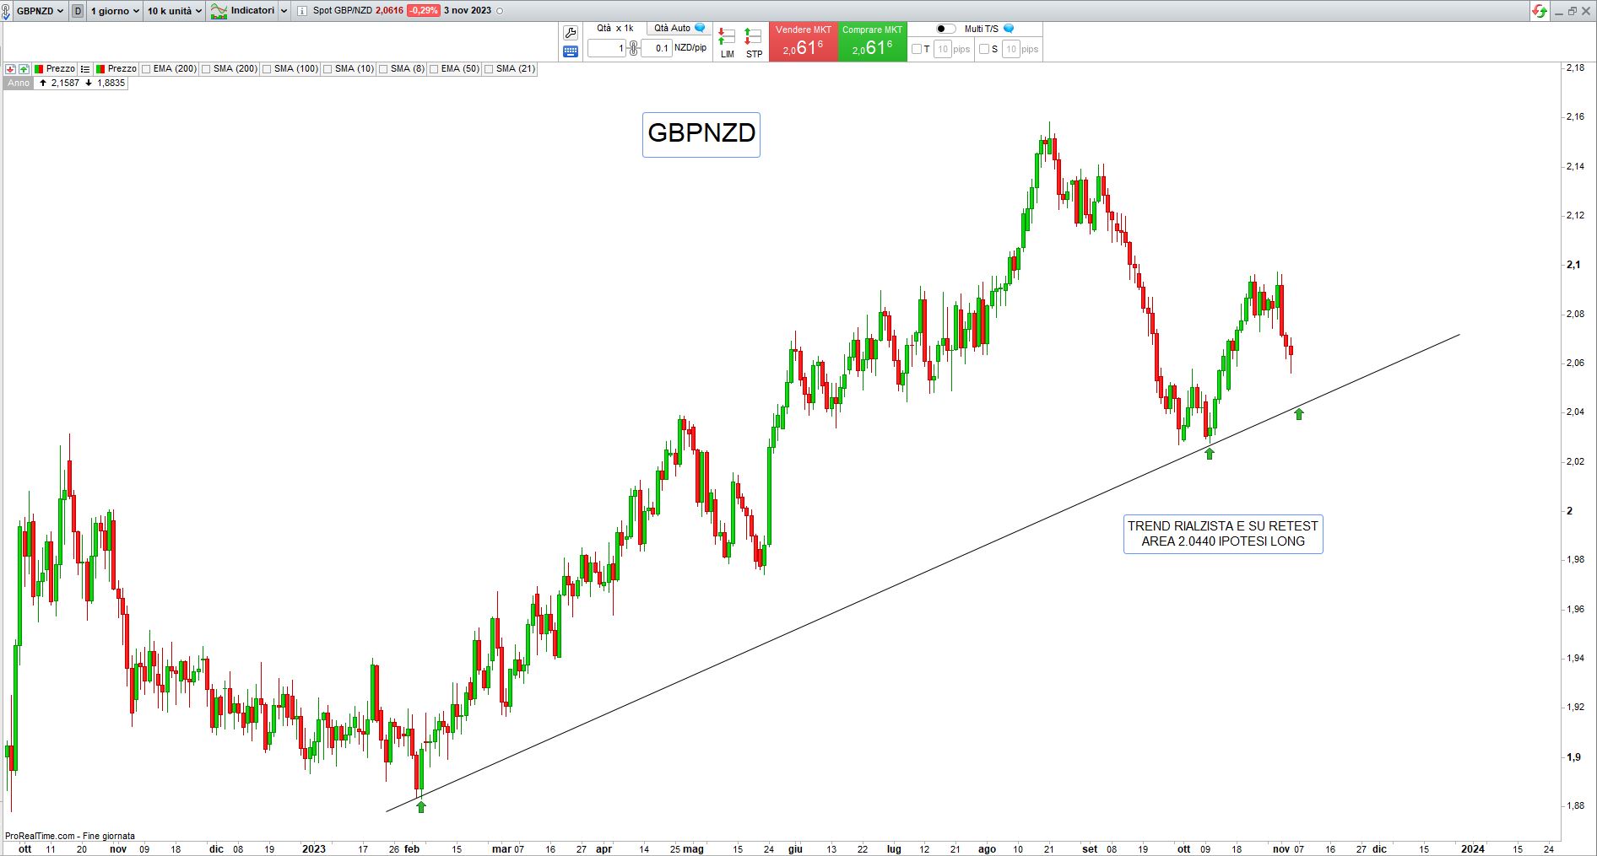Open the GBPNZD symbol dropdown

[x=40, y=11]
